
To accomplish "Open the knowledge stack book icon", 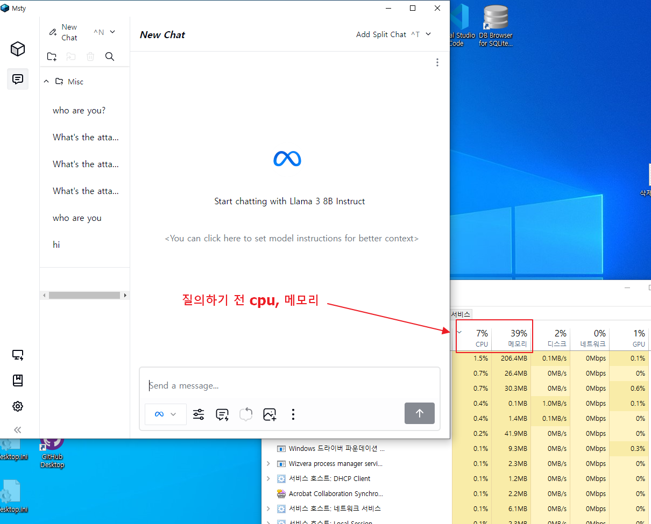I will (x=18, y=381).
